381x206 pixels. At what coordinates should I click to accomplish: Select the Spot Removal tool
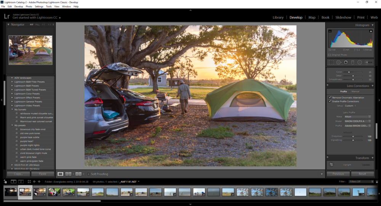(338, 62)
